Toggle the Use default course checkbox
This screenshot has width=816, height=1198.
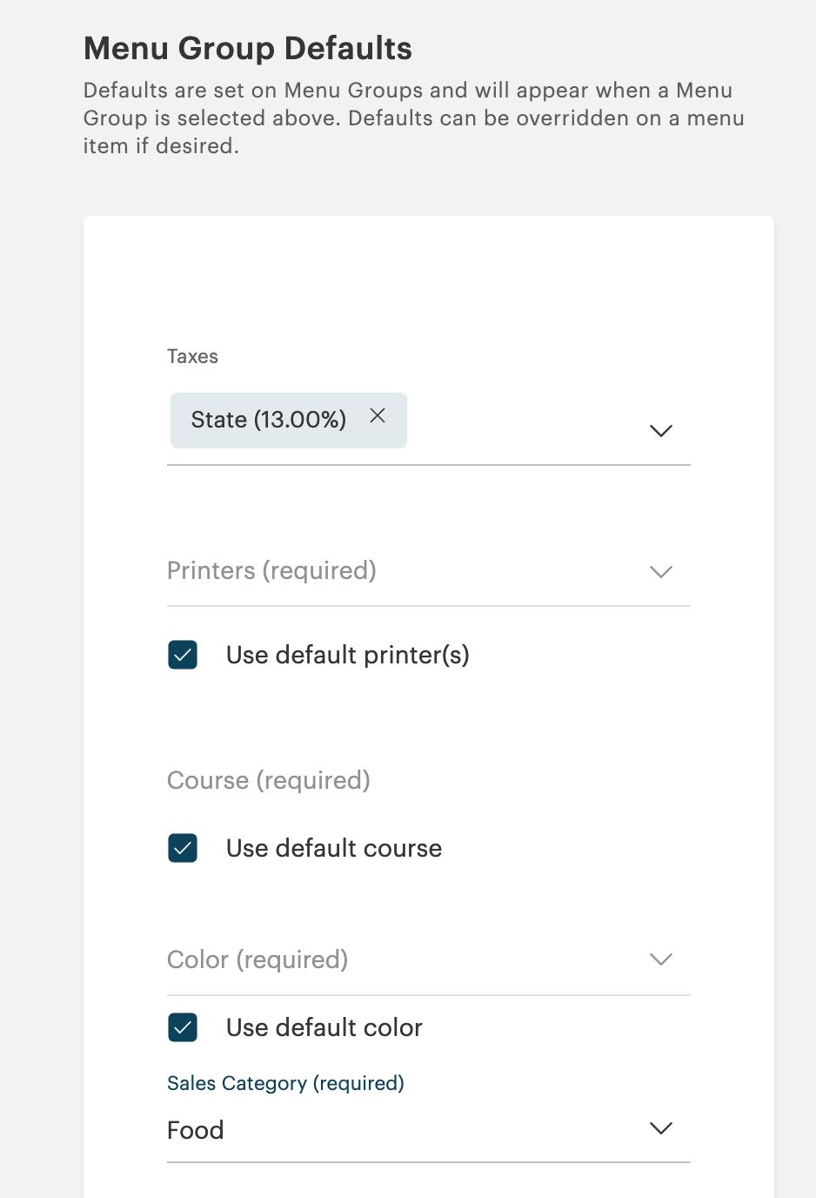point(182,848)
